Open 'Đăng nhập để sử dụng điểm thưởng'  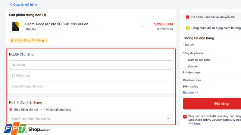coord(212,28)
